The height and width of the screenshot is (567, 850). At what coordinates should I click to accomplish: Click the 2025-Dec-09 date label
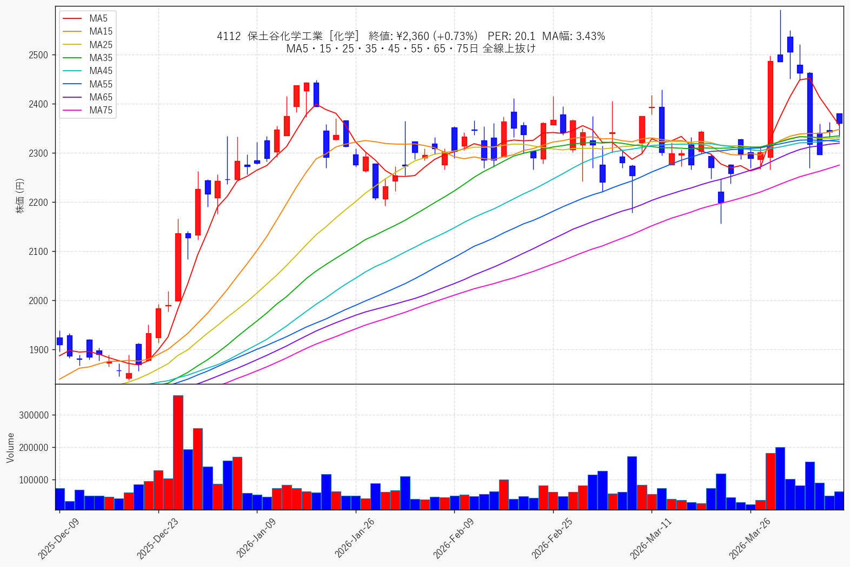[x=58, y=538]
